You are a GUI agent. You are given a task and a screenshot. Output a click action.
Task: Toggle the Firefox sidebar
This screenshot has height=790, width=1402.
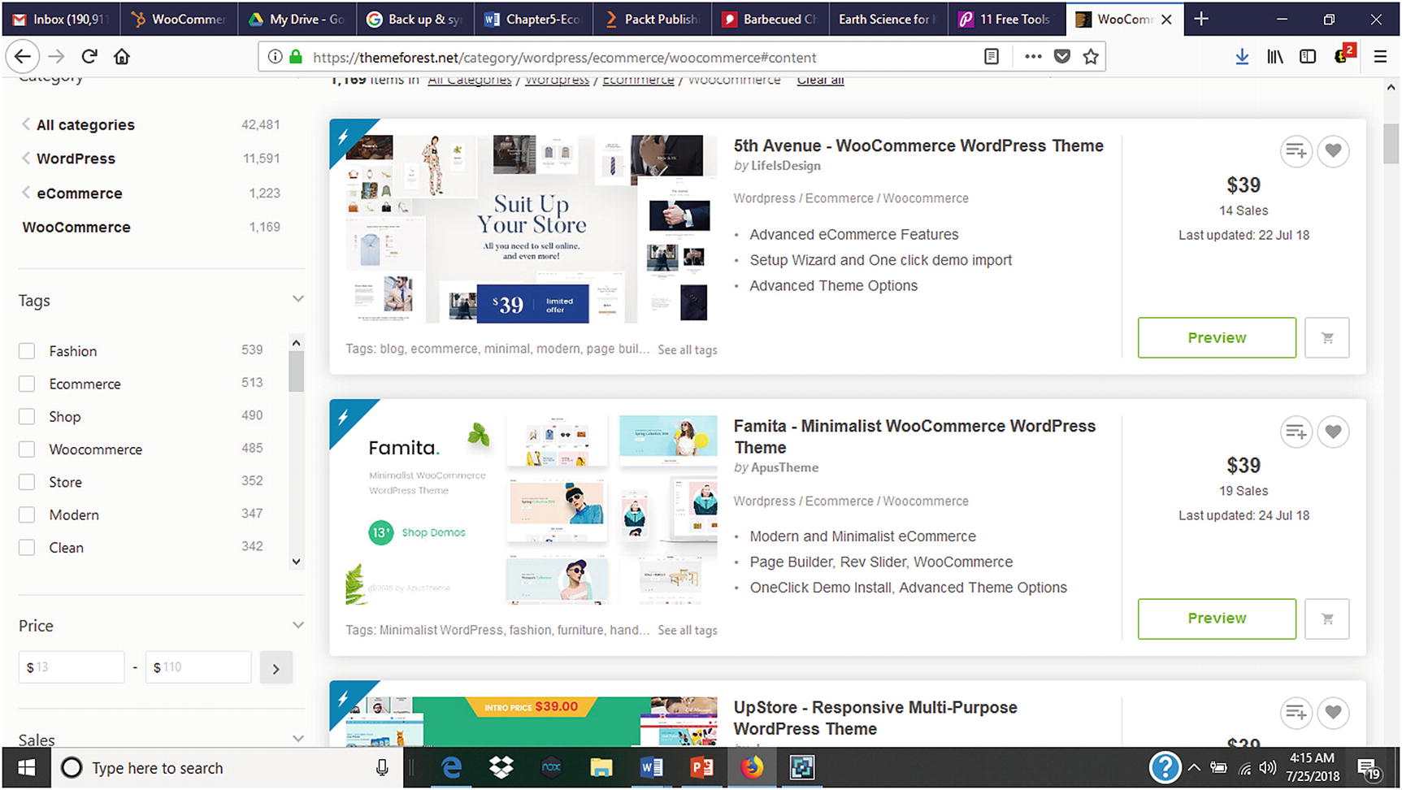click(1308, 56)
